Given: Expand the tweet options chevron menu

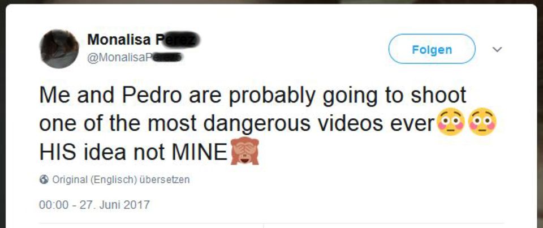Looking at the screenshot, I should pyautogui.click(x=497, y=50).
